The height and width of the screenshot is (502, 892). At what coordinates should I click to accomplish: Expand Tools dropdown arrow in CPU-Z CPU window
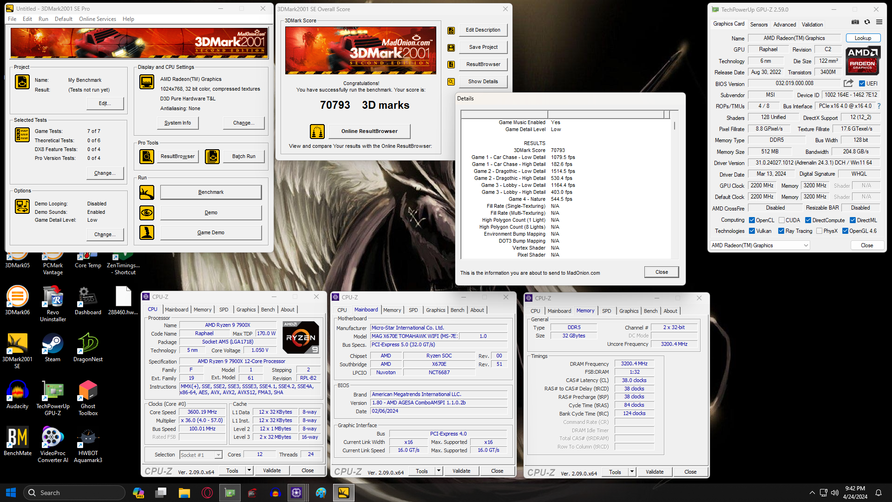click(x=249, y=470)
